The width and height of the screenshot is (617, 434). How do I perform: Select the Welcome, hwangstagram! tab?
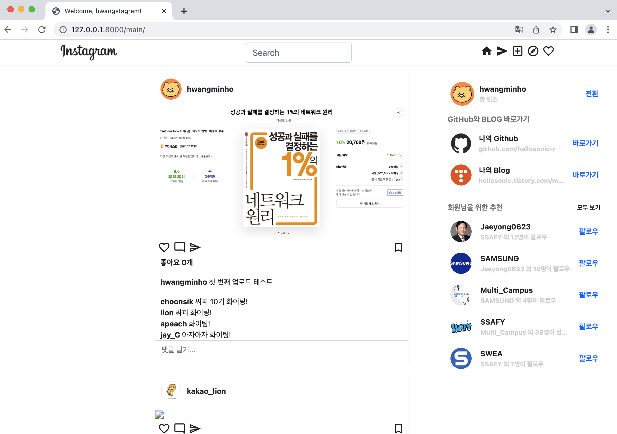pyautogui.click(x=103, y=11)
